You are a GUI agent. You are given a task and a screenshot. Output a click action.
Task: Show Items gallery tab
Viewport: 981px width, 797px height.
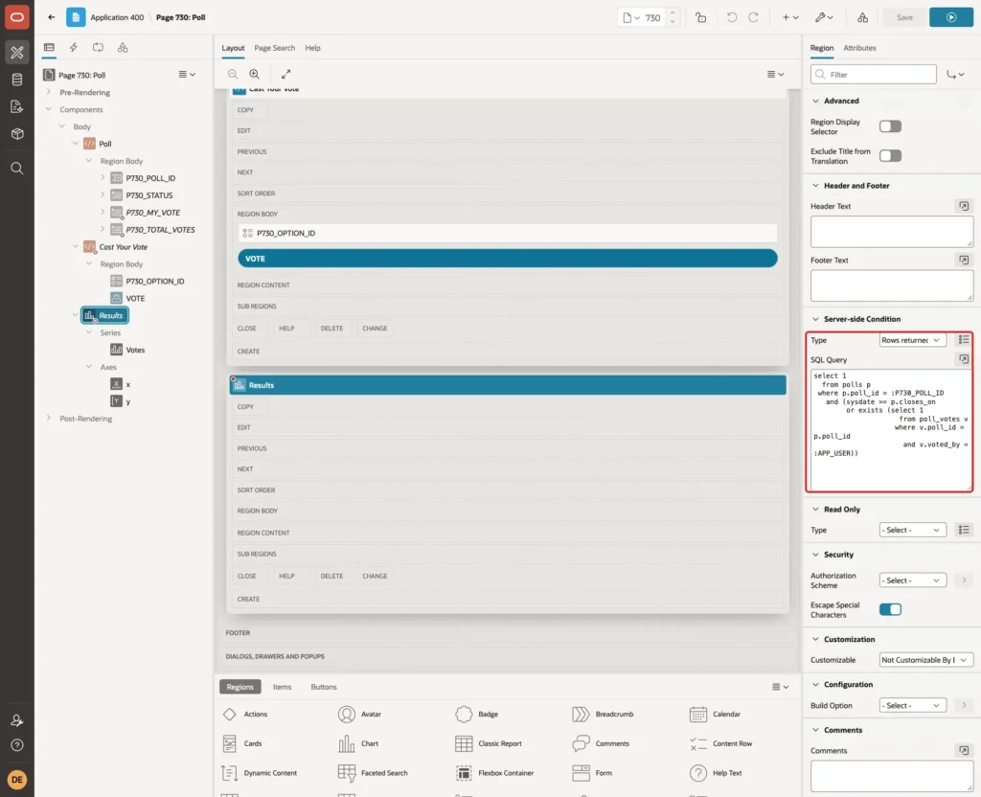pyautogui.click(x=283, y=687)
